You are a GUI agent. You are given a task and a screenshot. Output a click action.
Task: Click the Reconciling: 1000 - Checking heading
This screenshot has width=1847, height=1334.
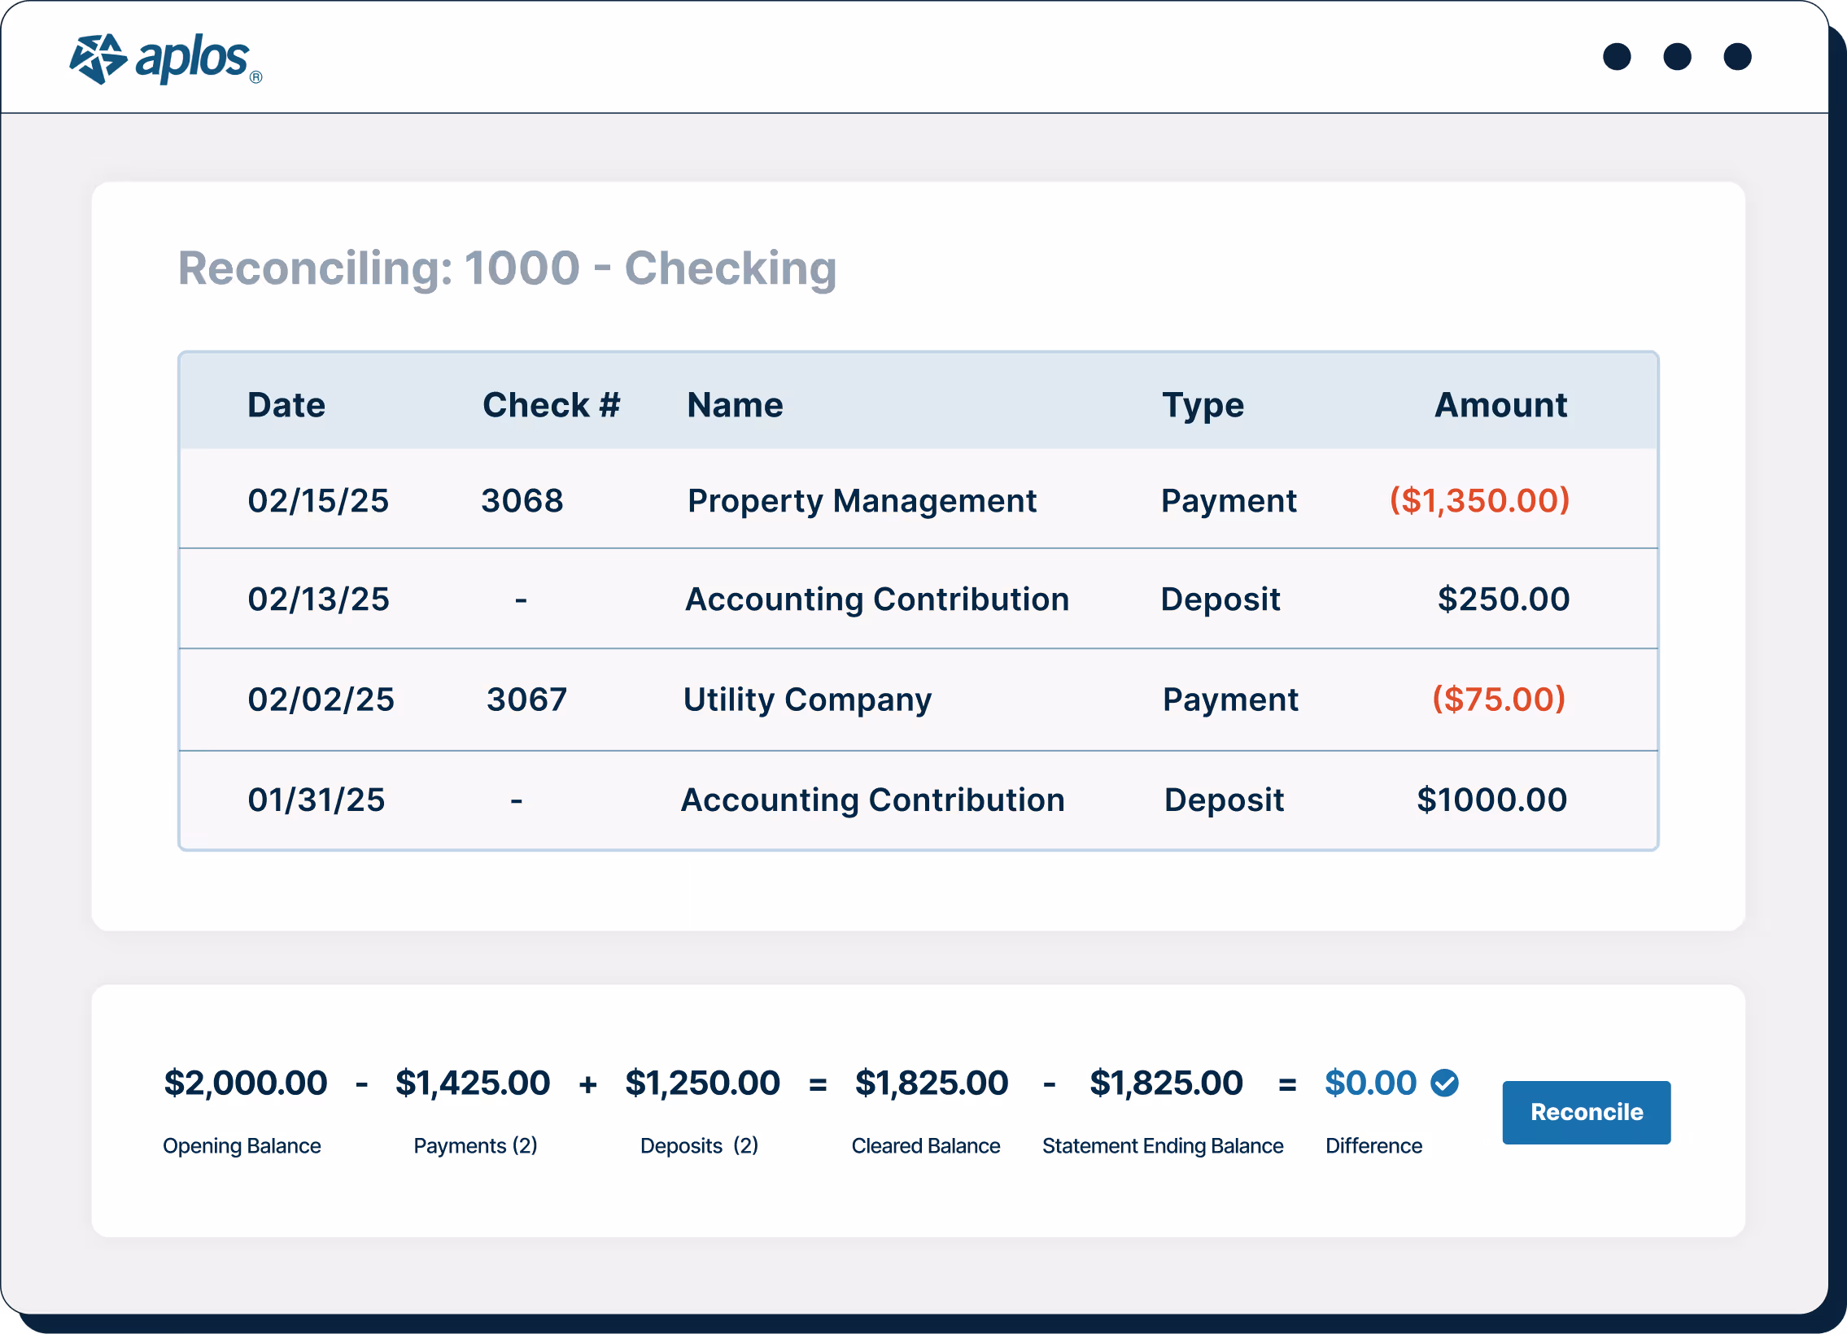[507, 268]
